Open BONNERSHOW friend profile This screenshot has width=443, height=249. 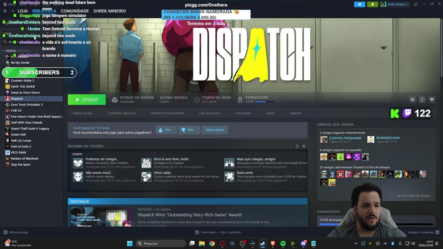pos(388,138)
